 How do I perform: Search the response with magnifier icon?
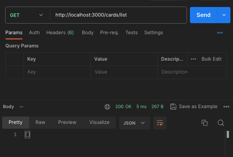[220, 123]
